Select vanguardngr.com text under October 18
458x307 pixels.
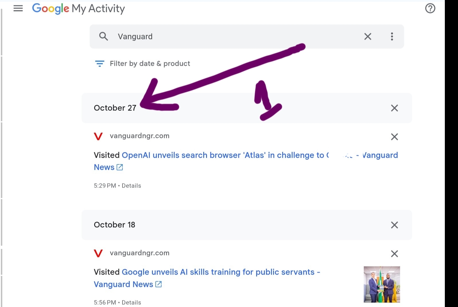140,253
